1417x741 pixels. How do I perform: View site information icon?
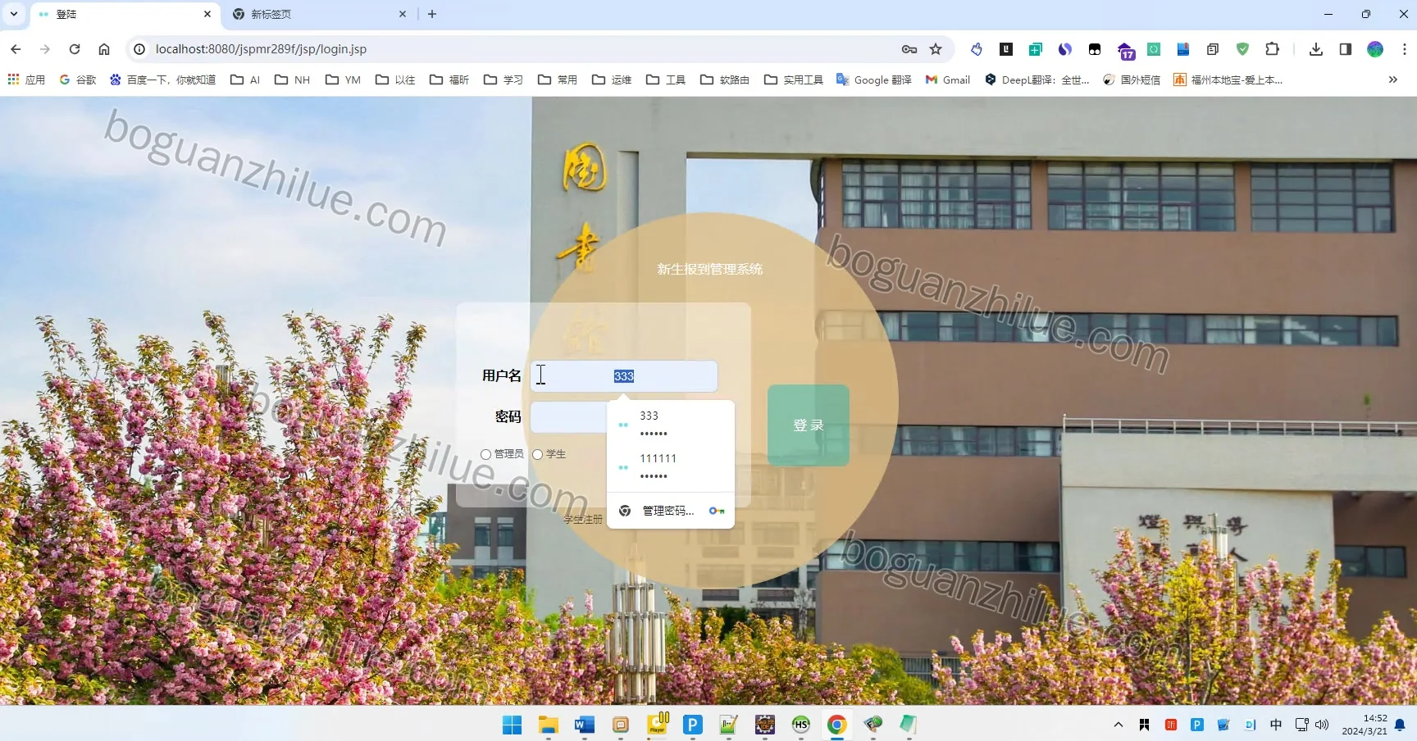139,49
